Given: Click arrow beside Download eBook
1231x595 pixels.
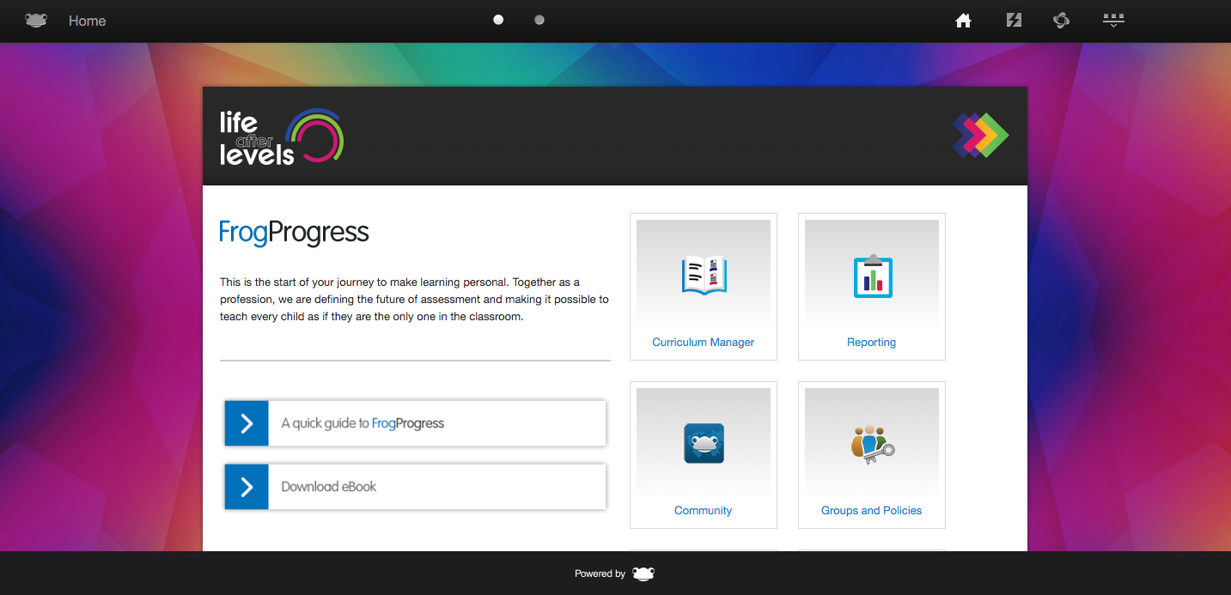Looking at the screenshot, I should tap(247, 487).
